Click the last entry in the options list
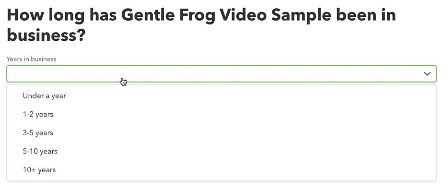Screen dimensions: 443x191 (x=221, y=170)
